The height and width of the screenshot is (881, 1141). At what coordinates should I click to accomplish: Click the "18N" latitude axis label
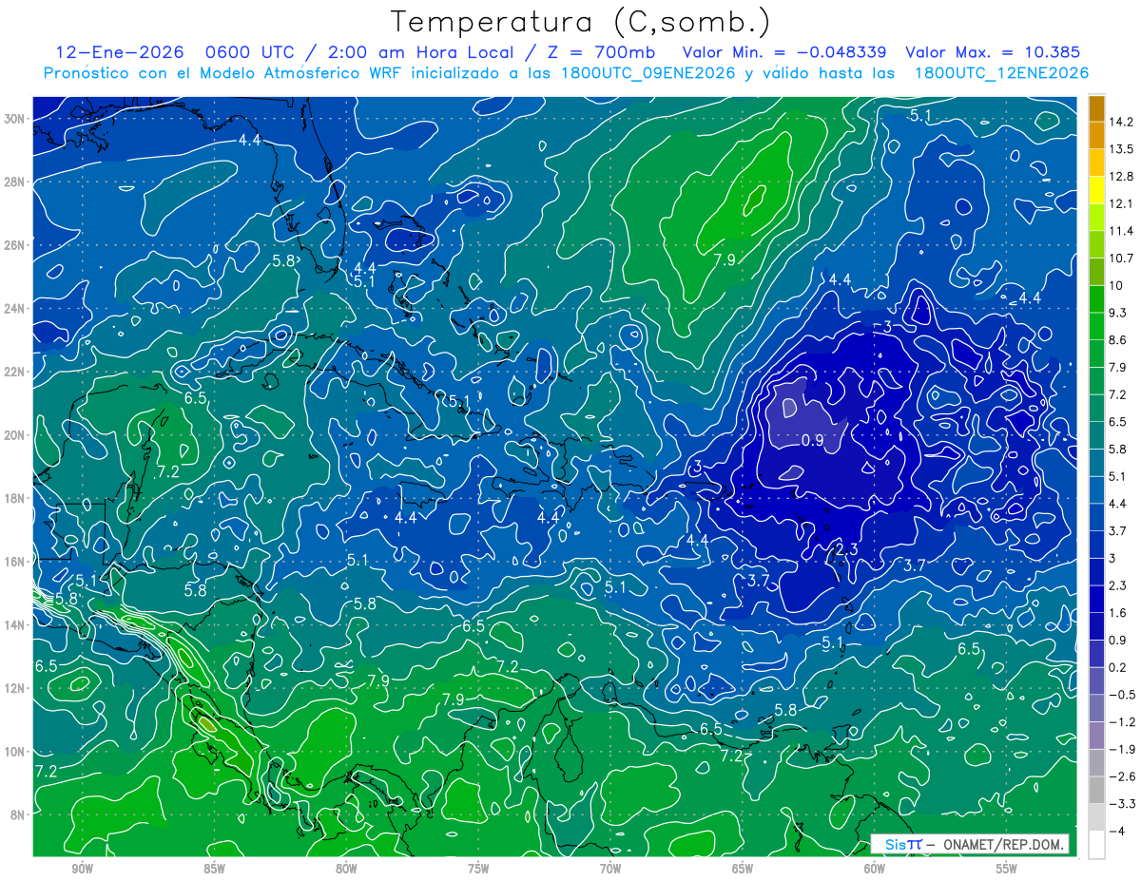click(16, 498)
